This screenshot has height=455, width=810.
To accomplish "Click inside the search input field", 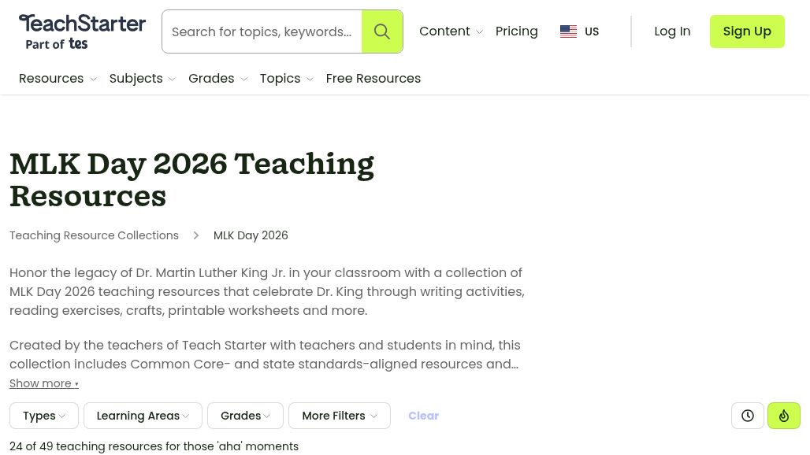I will click(x=262, y=31).
